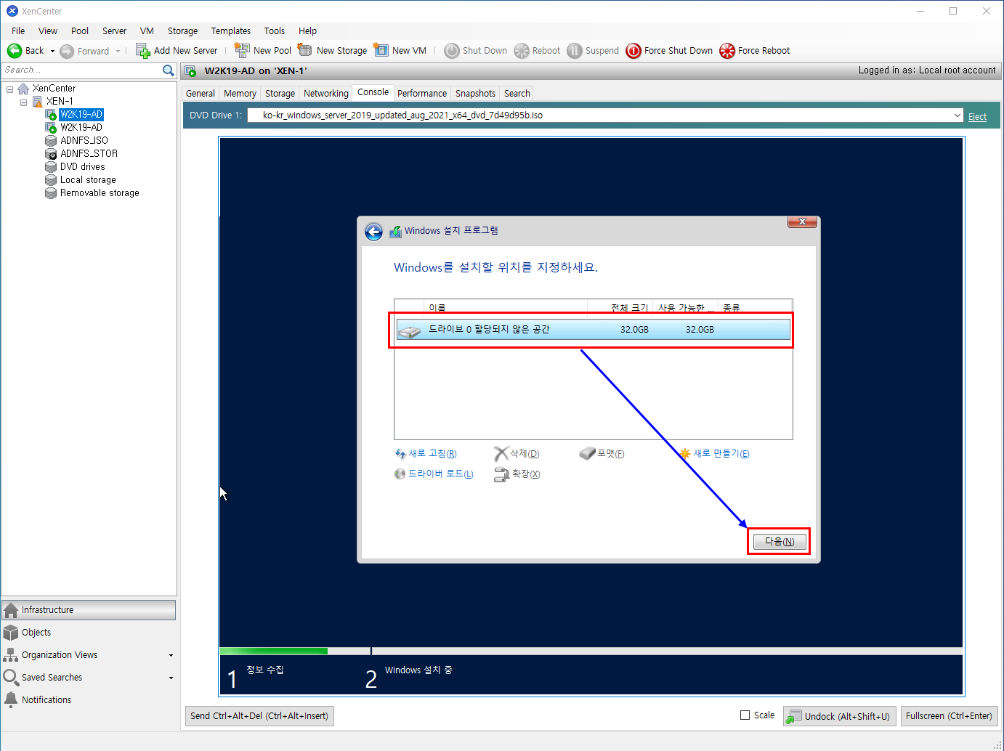The width and height of the screenshot is (1004, 751).
Task: Open the DVD Drive 1 ISO dropdown
Action: tap(958, 115)
